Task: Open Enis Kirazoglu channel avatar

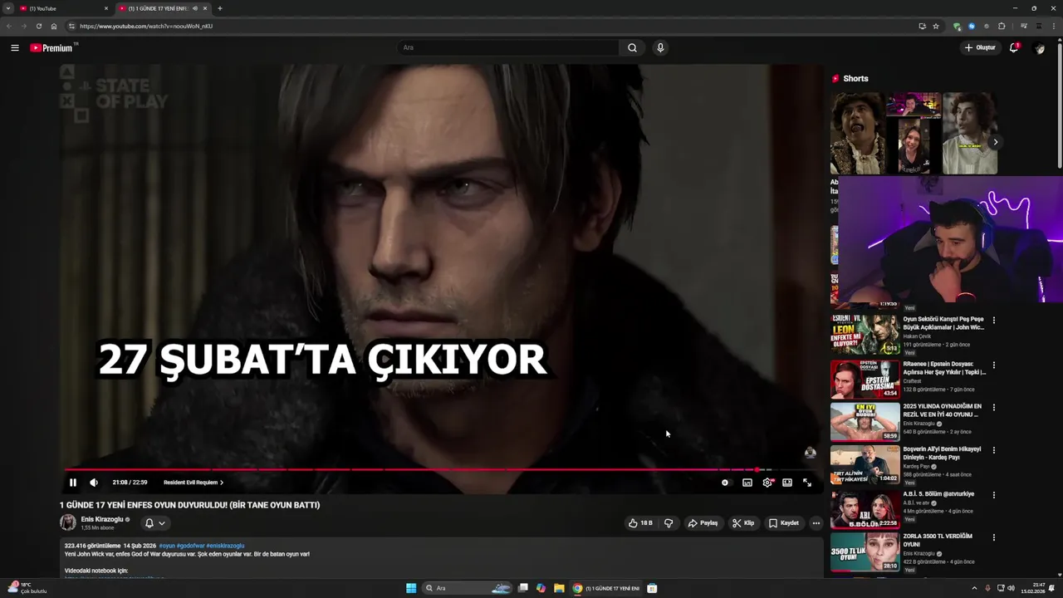Action: [x=68, y=522]
